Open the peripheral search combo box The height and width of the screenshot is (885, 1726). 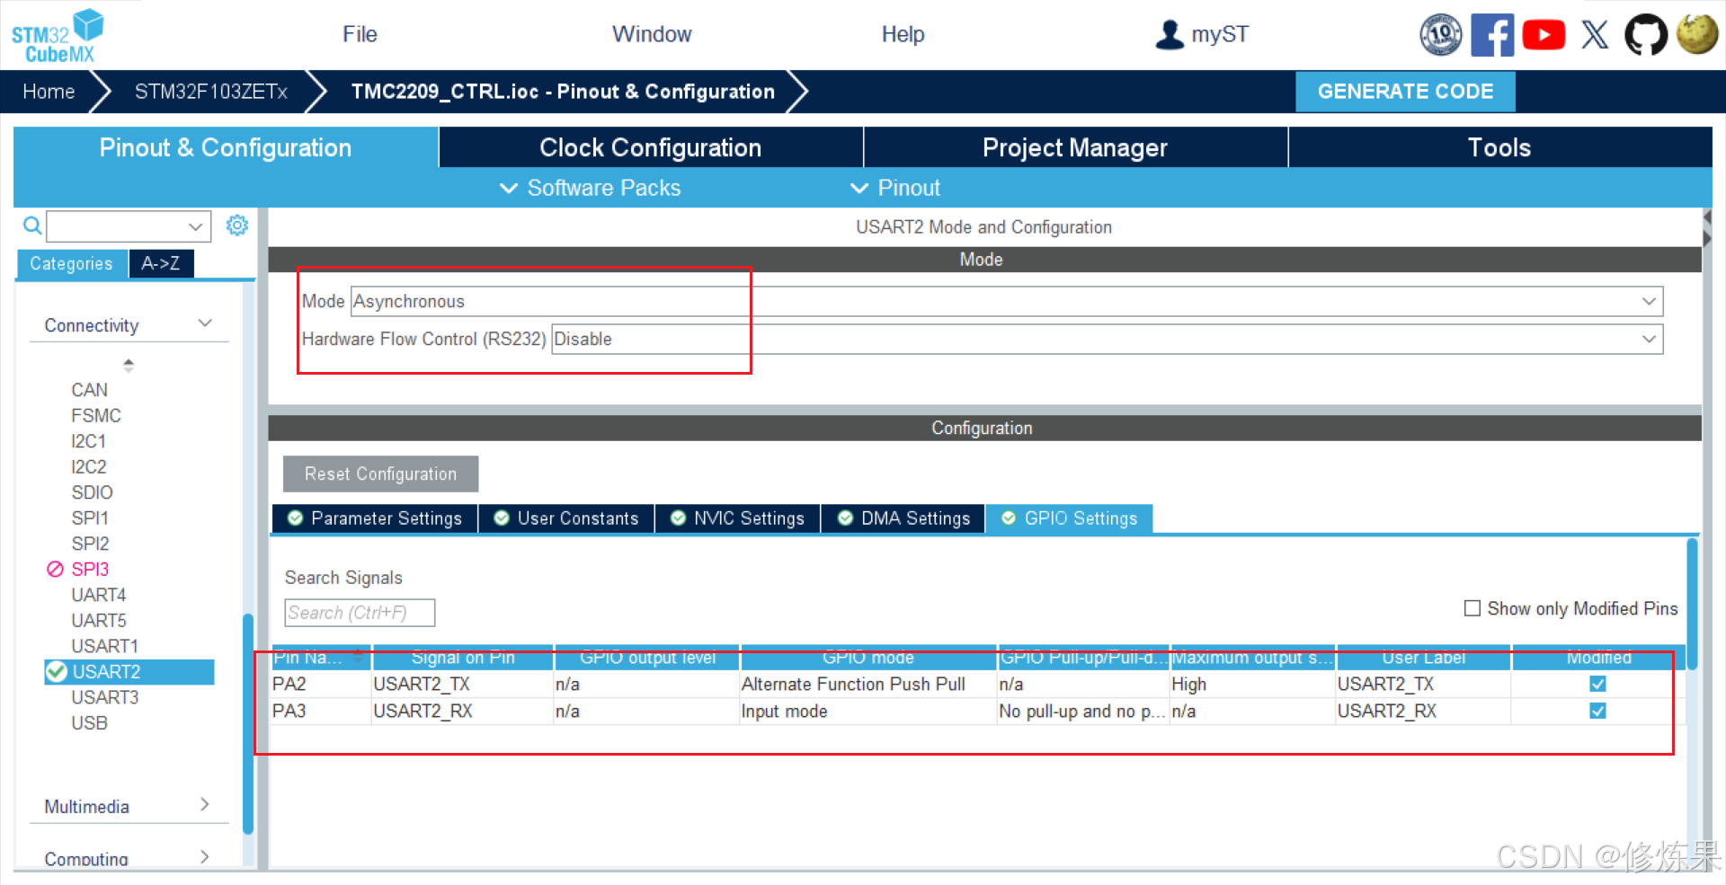coord(129,226)
